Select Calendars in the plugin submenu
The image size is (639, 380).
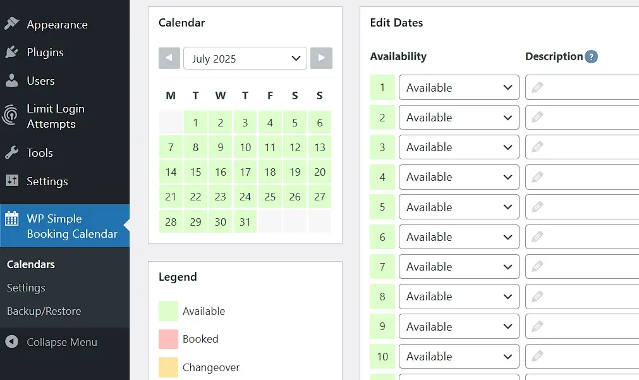click(x=30, y=264)
